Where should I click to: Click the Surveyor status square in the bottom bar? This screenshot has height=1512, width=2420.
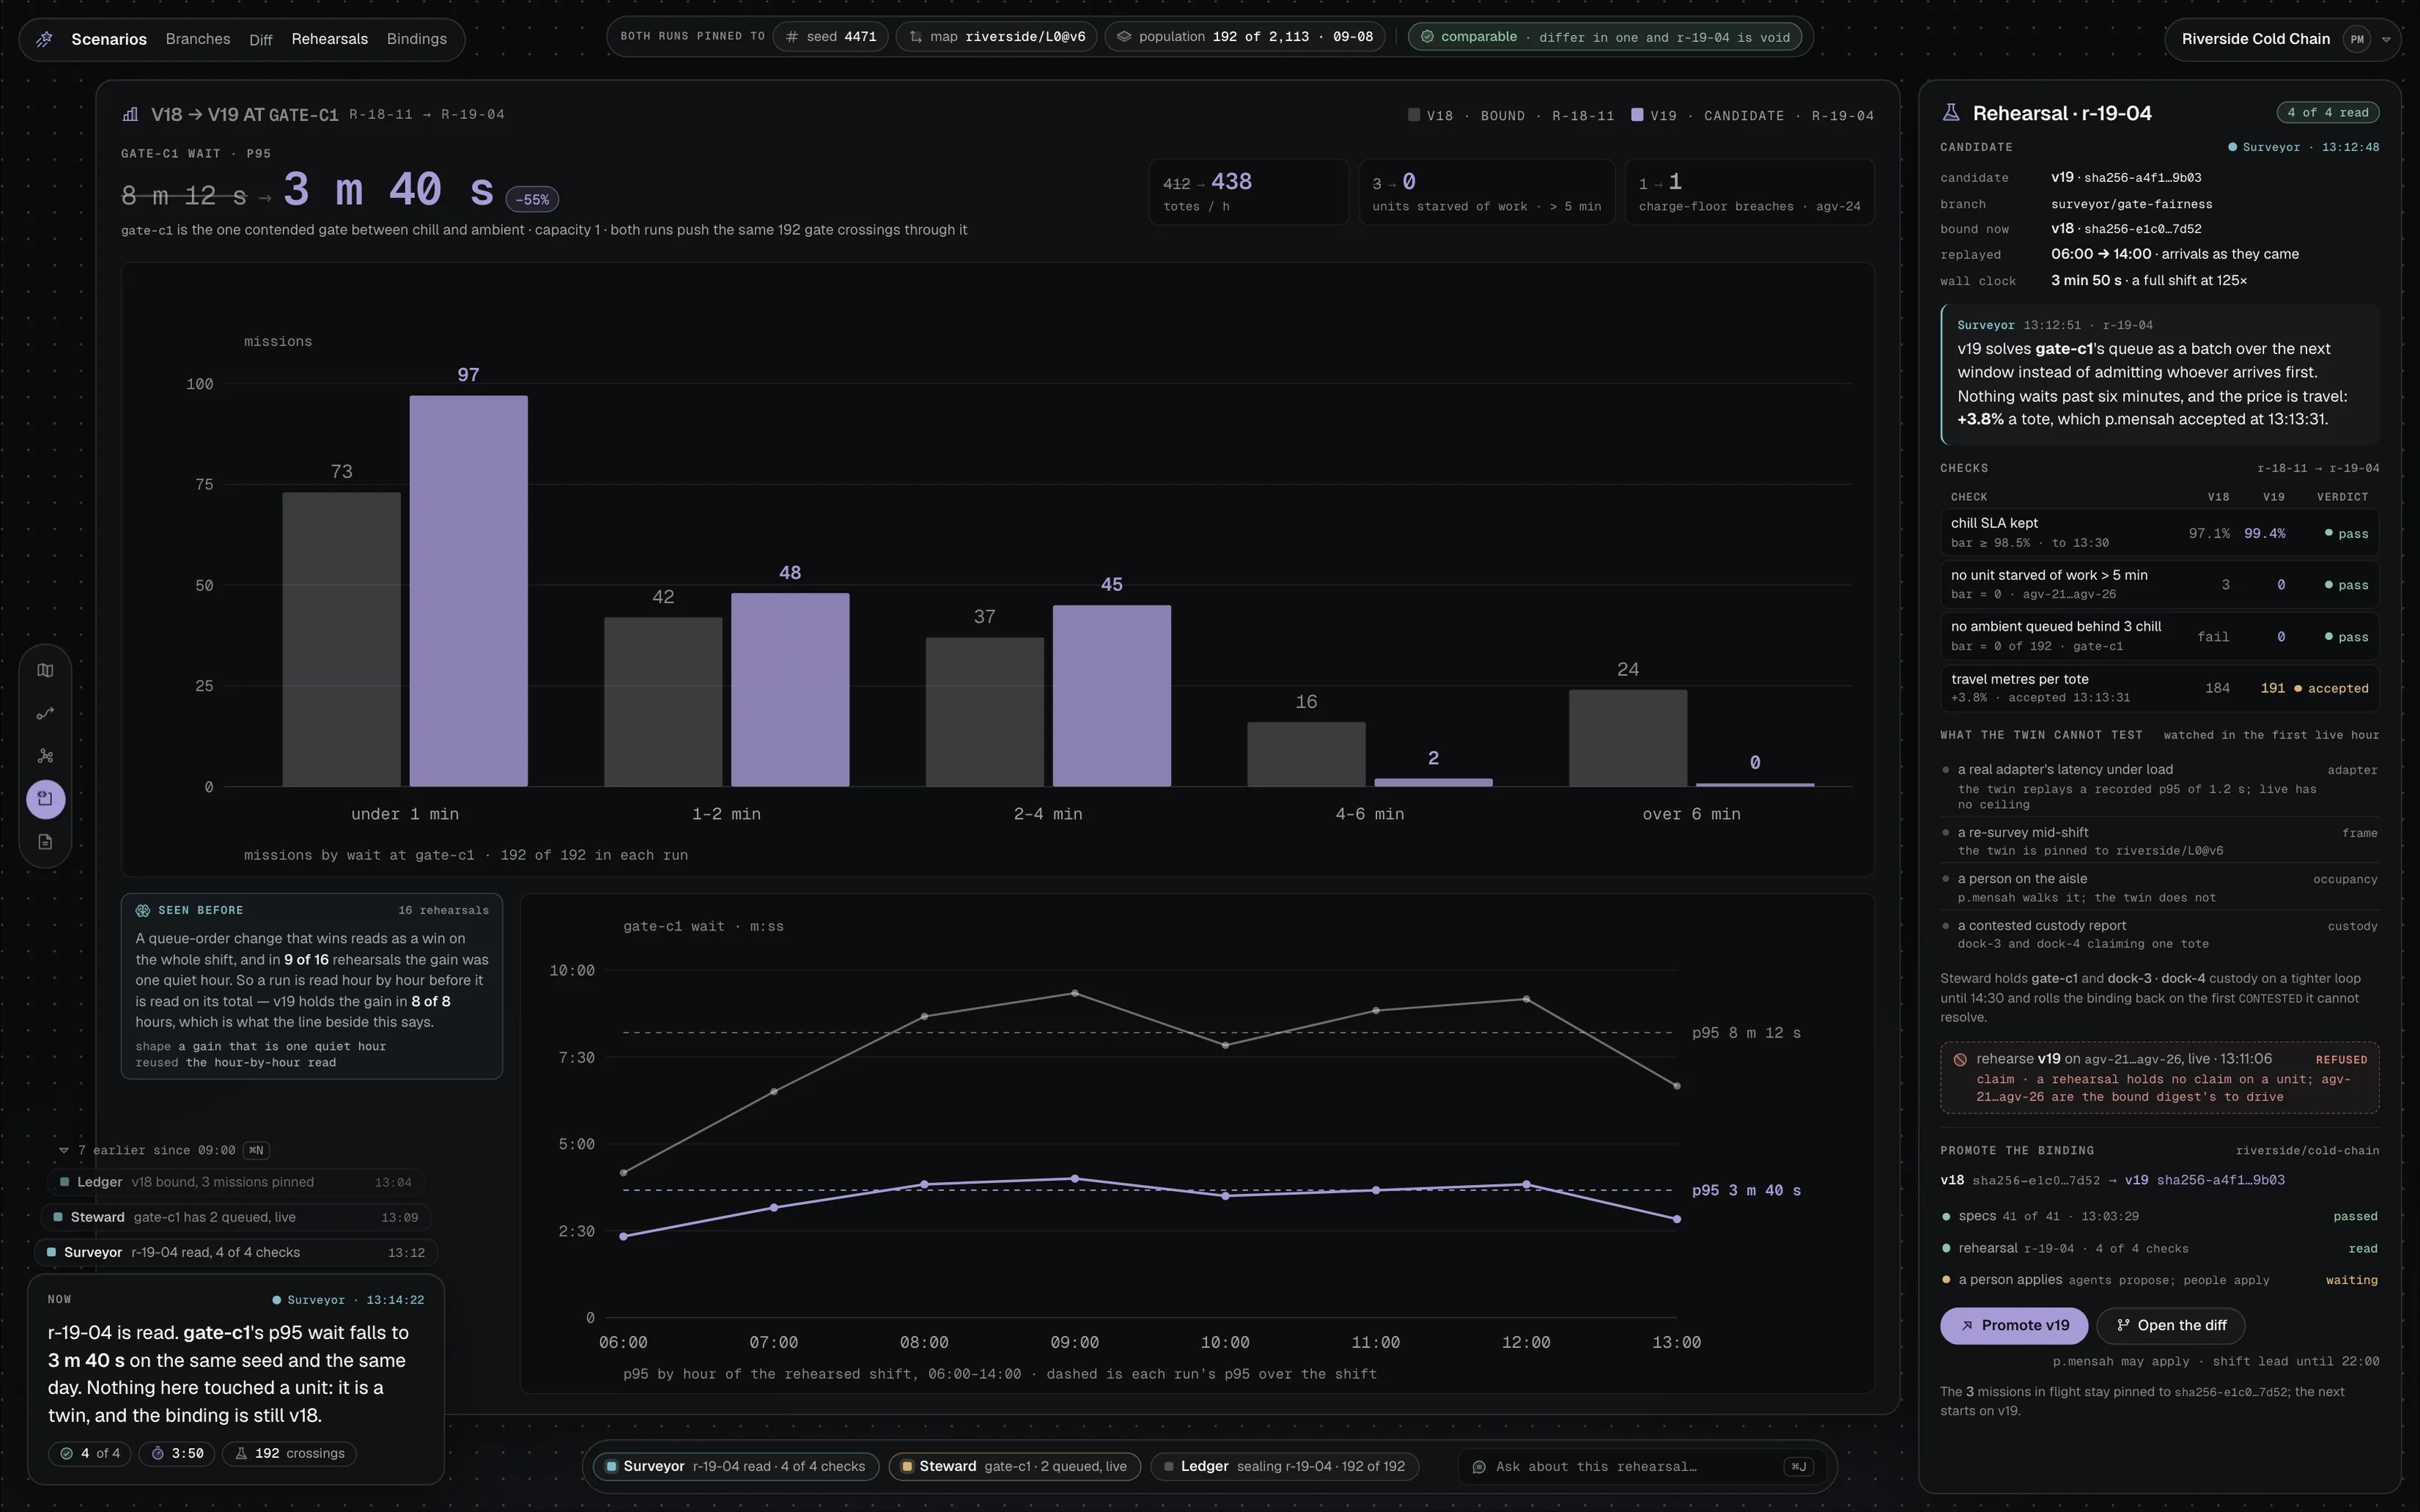pyautogui.click(x=611, y=1467)
